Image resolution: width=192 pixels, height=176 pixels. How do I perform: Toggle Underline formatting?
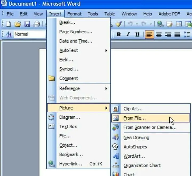pos(137,34)
